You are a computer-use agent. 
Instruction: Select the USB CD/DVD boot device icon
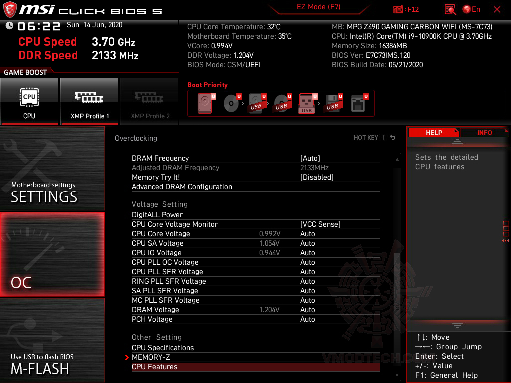(x=283, y=103)
